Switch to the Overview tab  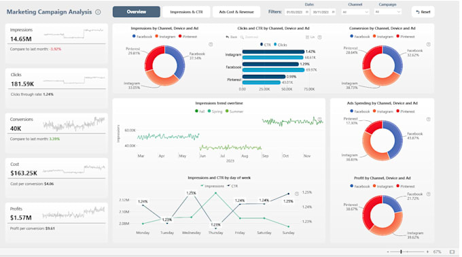tap(137, 12)
